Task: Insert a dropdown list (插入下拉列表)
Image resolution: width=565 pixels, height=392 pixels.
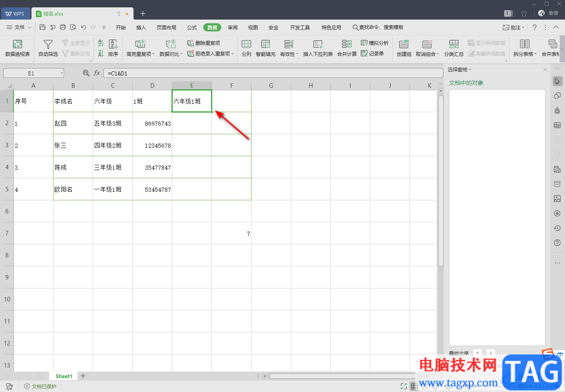Action: coord(318,48)
